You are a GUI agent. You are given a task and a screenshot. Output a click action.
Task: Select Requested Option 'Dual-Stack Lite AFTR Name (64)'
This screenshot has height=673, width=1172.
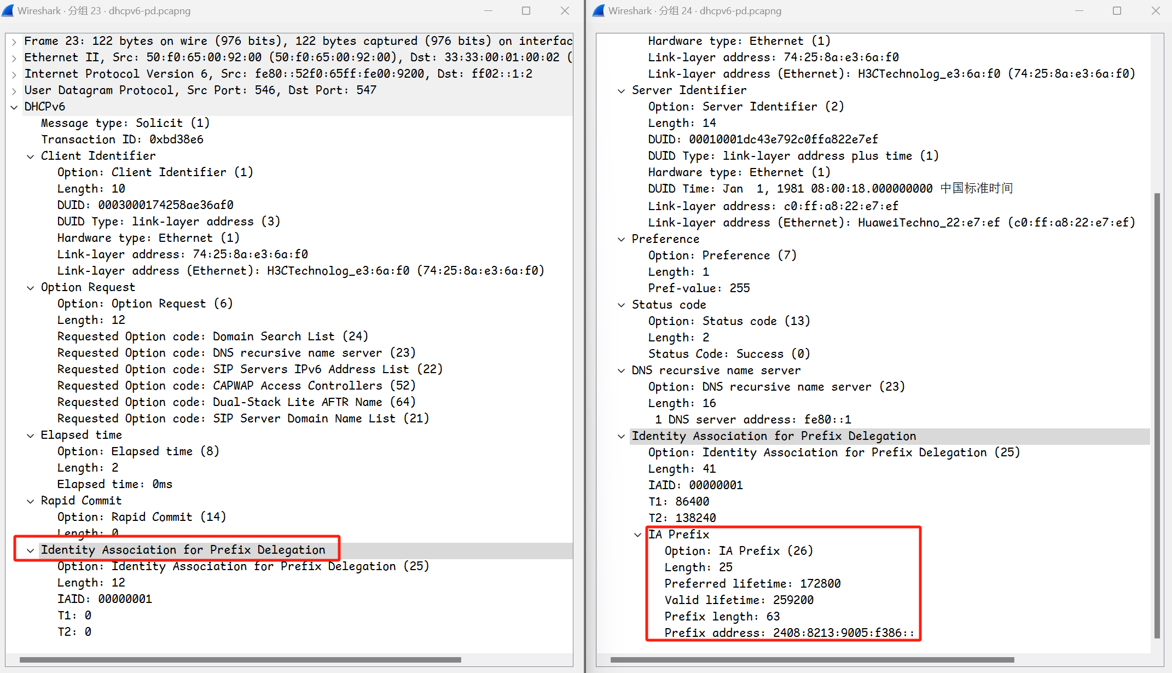tap(237, 402)
